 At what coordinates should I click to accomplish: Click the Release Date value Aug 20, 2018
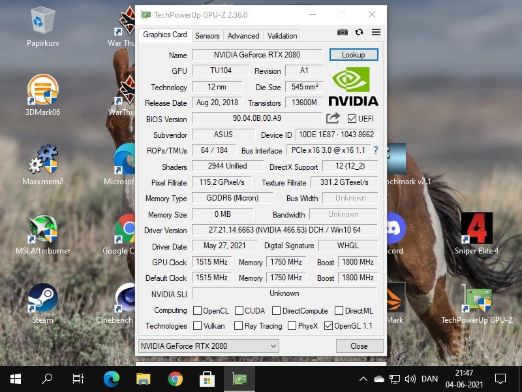click(x=217, y=103)
